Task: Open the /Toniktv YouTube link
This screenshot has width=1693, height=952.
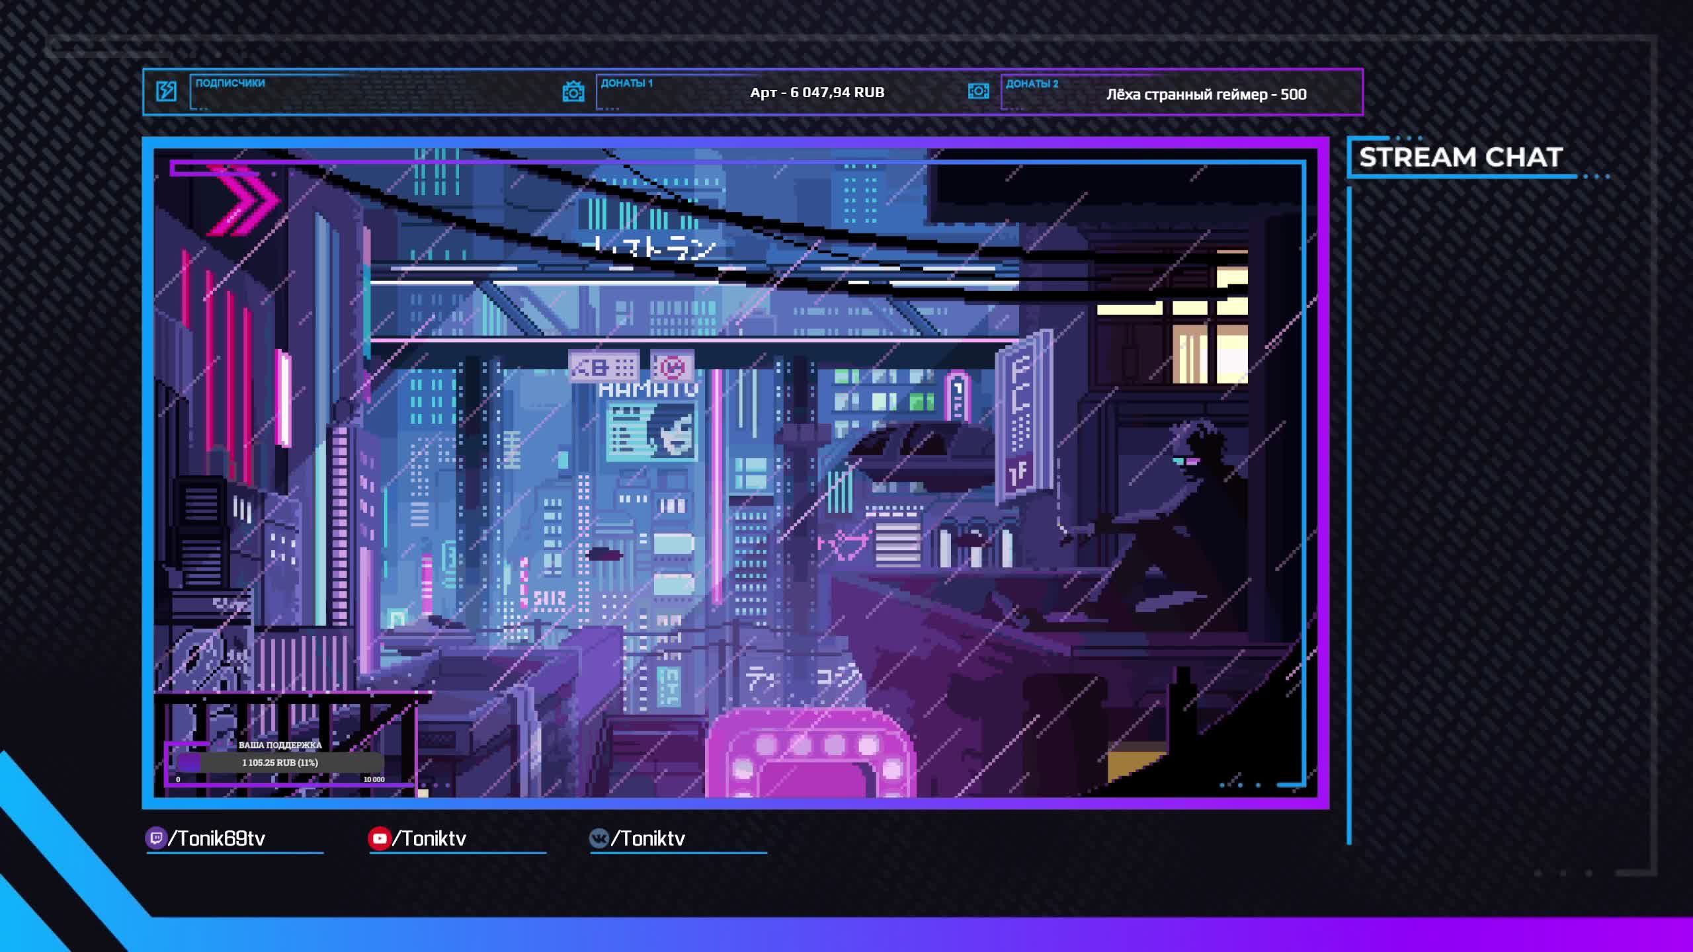Action: point(430,838)
